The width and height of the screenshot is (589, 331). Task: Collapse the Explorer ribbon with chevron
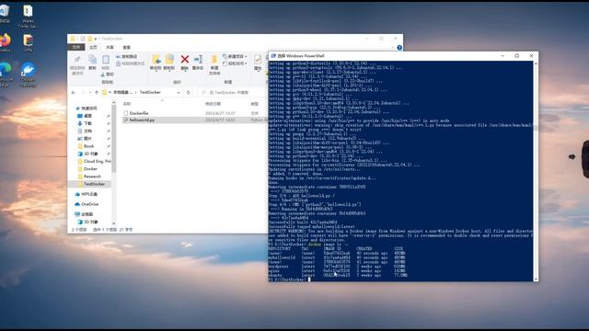393,48
